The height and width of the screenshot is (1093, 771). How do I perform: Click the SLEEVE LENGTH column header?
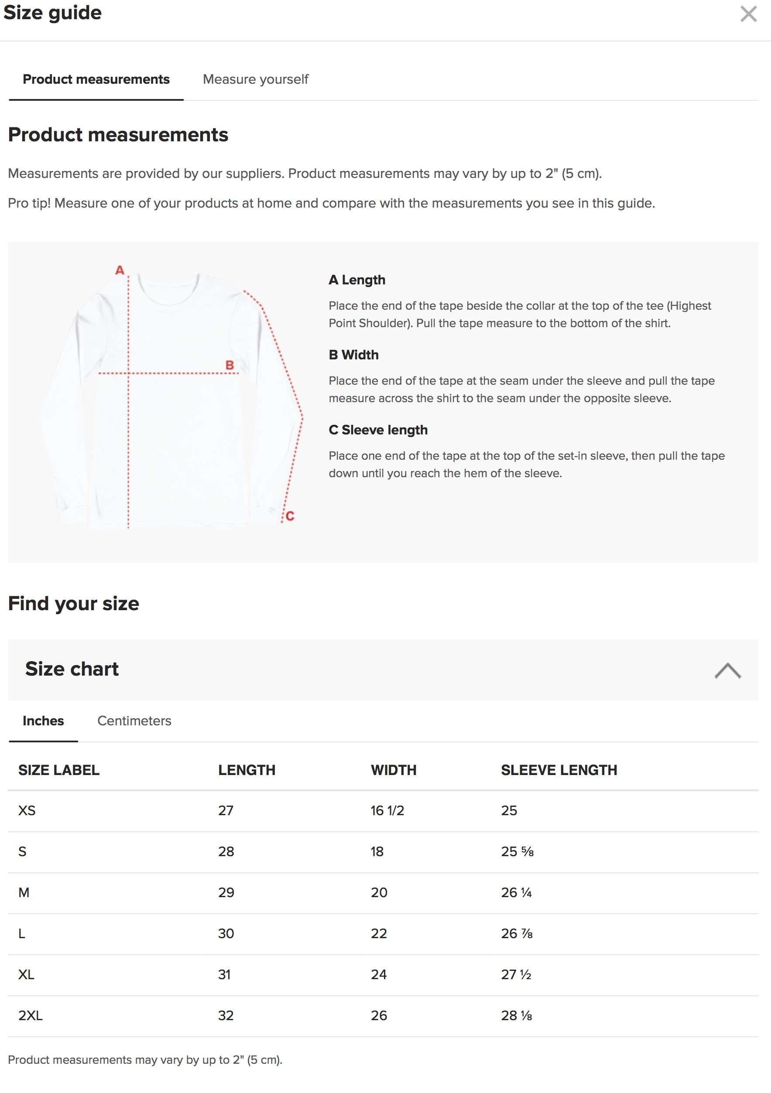point(559,770)
